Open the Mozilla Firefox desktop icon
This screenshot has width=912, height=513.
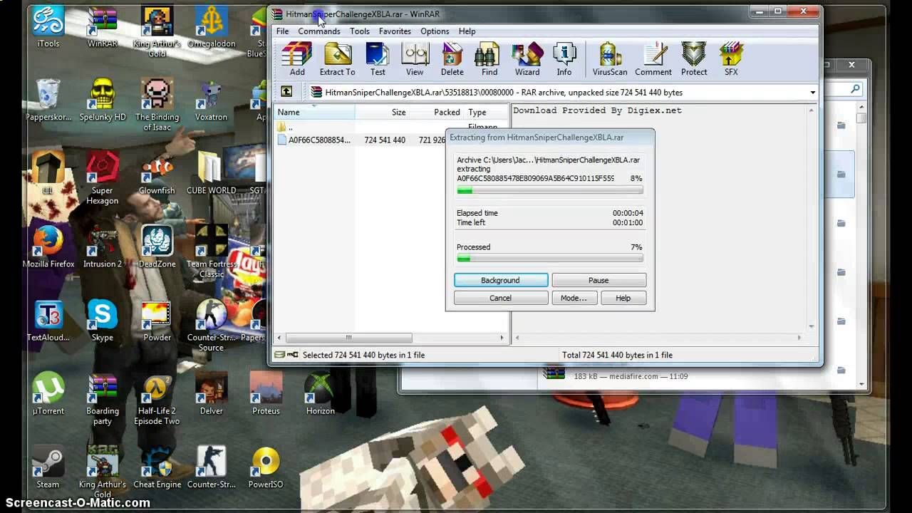point(48,247)
